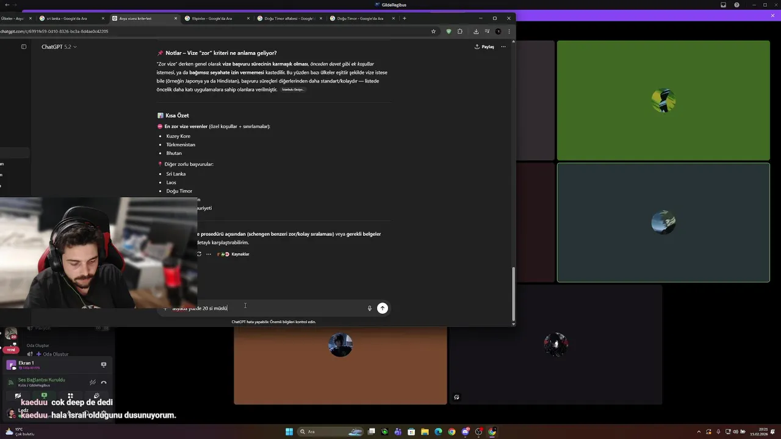The height and width of the screenshot is (439, 781).
Task: Start voice dictation with microphone icon
Action: [x=369, y=309]
